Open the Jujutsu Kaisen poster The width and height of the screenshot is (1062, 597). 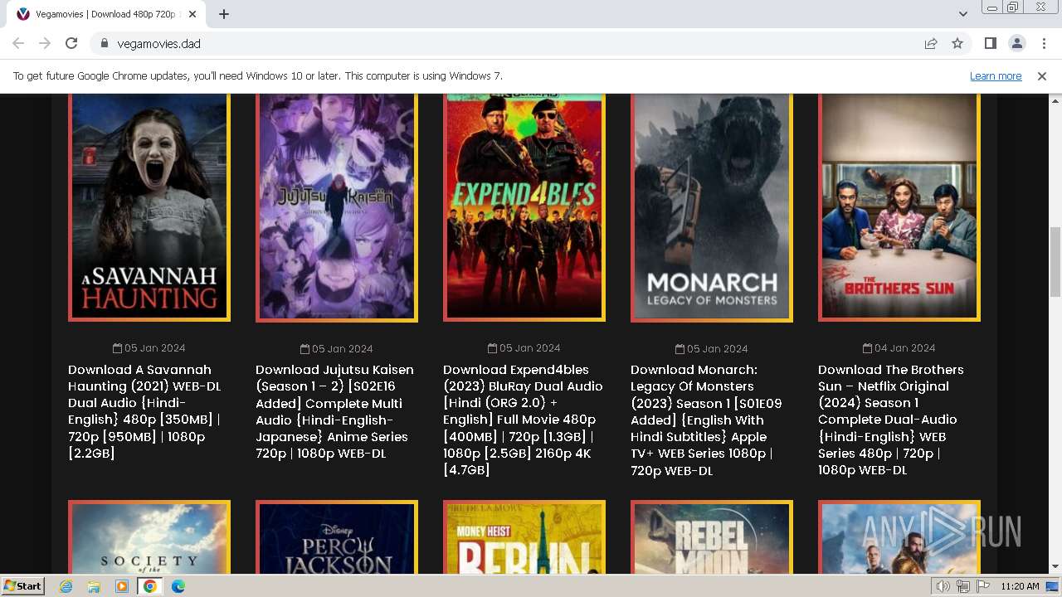pos(337,207)
